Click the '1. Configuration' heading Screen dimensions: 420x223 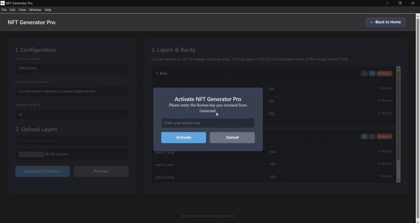click(x=36, y=50)
